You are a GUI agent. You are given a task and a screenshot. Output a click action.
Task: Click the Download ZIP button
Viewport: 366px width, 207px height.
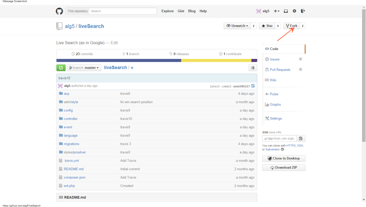tap(284, 168)
